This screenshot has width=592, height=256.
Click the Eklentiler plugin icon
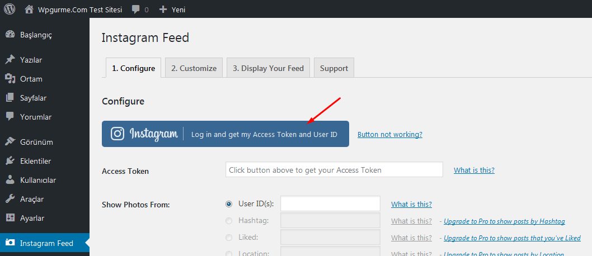click(10, 161)
